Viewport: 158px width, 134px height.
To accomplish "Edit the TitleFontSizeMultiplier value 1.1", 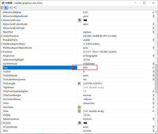I will tap(85, 91).
